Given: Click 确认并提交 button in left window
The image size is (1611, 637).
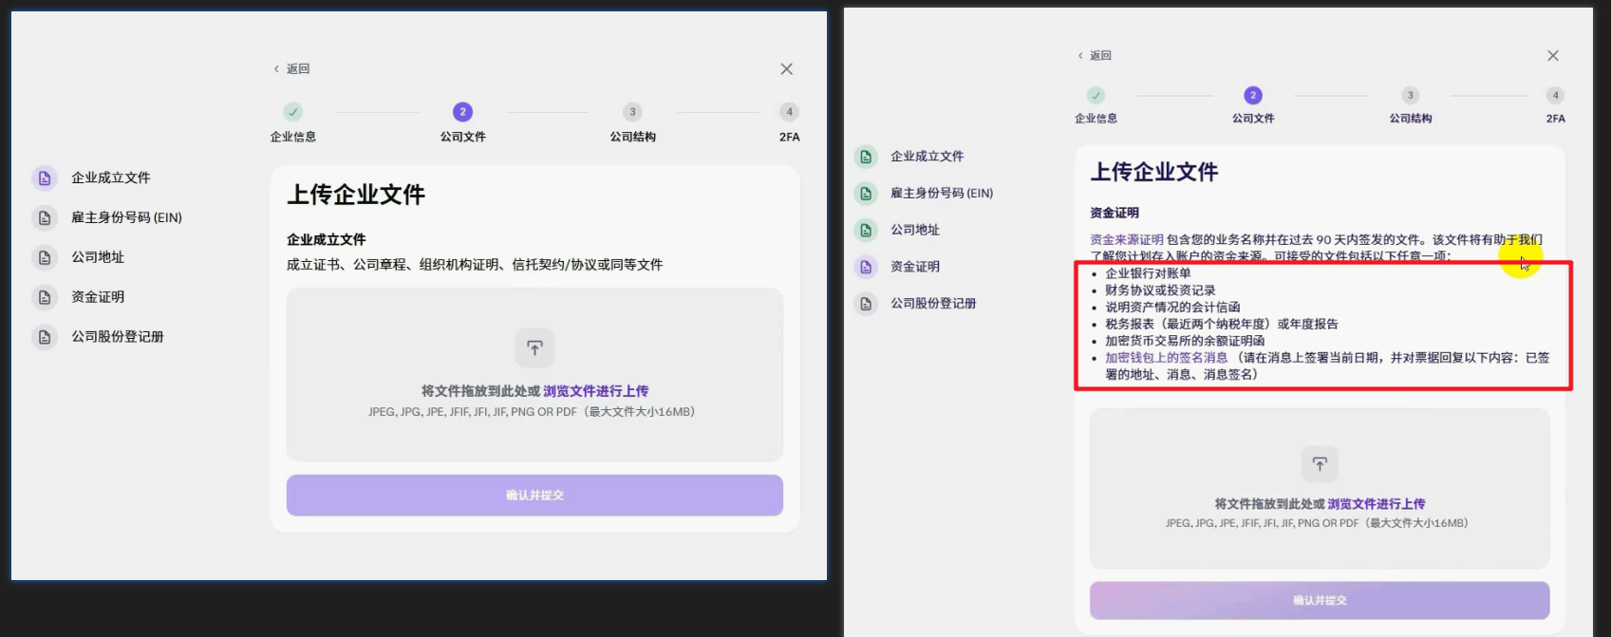Looking at the screenshot, I should tap(534, 496).
